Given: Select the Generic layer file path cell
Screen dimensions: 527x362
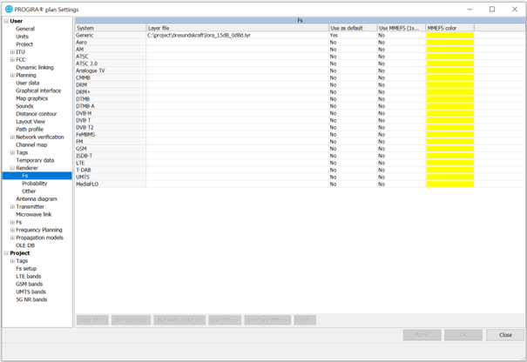Looking at the screenshot, I should pos(237,36).
